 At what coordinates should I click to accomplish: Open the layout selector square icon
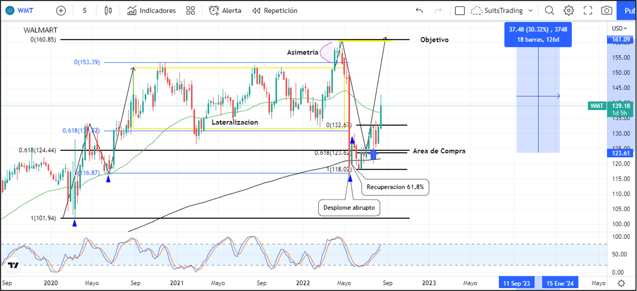coord(460,11)
